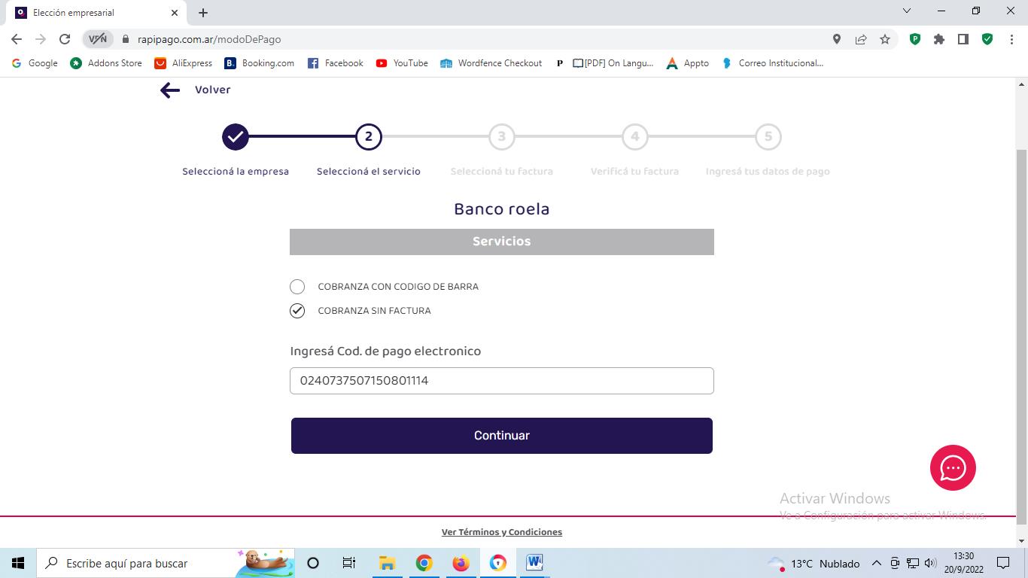
Task: Select Cobranza con codigo de barra option
Action: point(297,287)
